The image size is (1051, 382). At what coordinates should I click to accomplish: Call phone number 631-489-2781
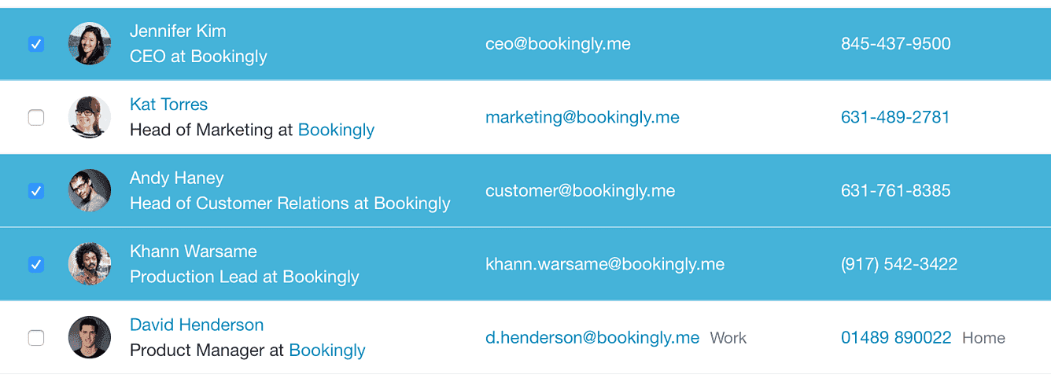coord(895,117)
